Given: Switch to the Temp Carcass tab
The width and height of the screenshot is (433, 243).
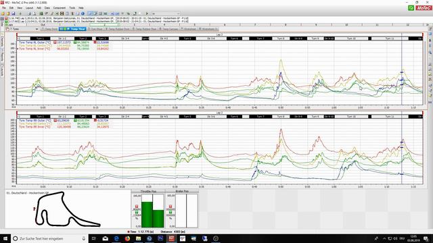Looking at the screenshot, I should (x=168, y=29).
